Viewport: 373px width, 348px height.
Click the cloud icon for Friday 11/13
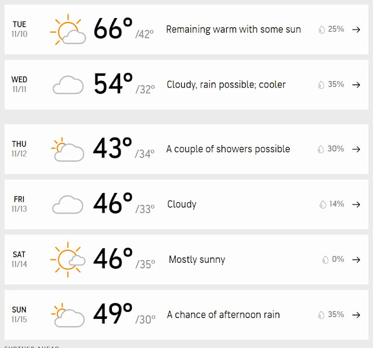tap(68, 205)
